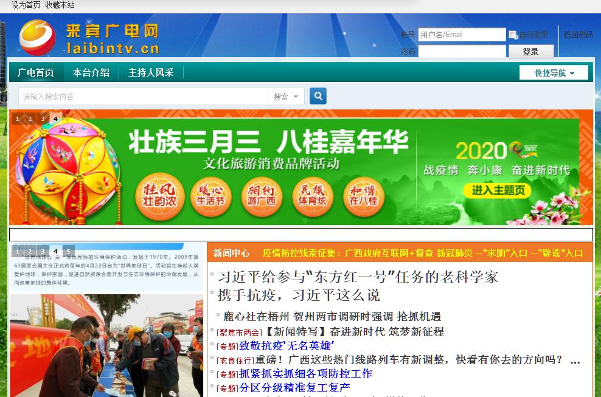Click the blue search magnifier button
Screen dimensions: 601x397
[x=318, y=96]
